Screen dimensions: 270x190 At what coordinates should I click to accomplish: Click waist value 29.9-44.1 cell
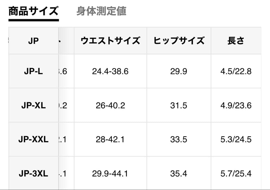(x=110, y=173)
